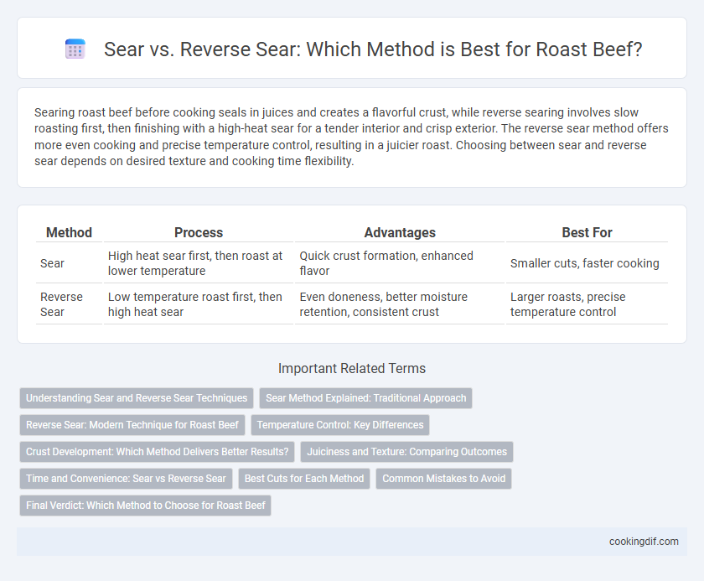
Task: Open Best Cuts for Each Method tag
Action: point(304,479)
